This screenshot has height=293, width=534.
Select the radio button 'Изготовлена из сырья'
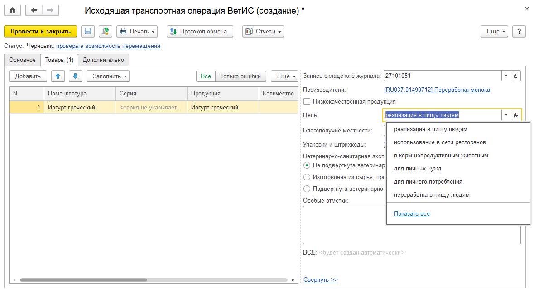pos(307,177)
